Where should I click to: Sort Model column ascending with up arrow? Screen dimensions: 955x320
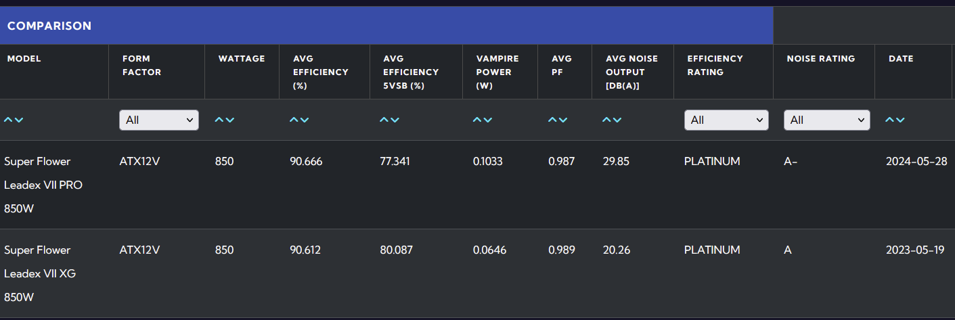tap(8, 120)
